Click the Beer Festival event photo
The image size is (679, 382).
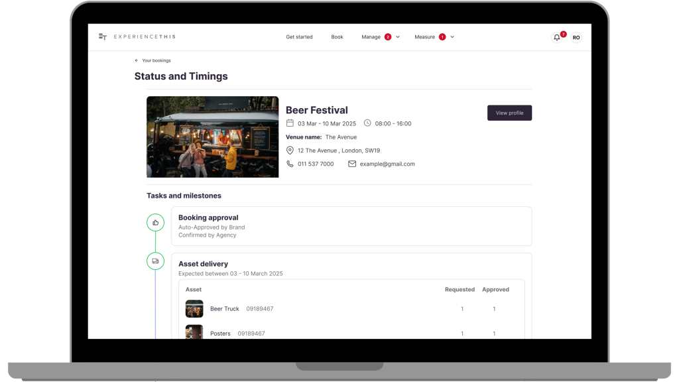pos(213,137)
